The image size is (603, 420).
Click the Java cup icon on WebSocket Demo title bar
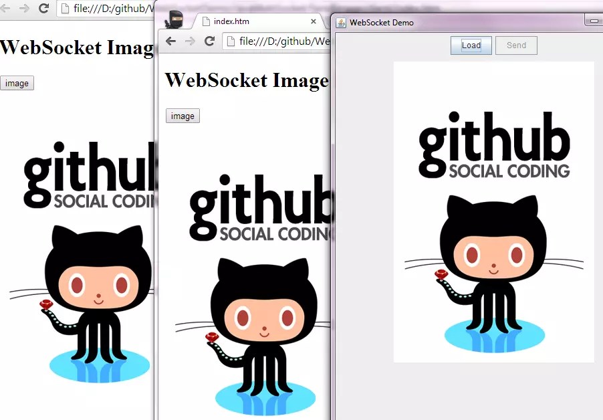[x=340, y=22]
